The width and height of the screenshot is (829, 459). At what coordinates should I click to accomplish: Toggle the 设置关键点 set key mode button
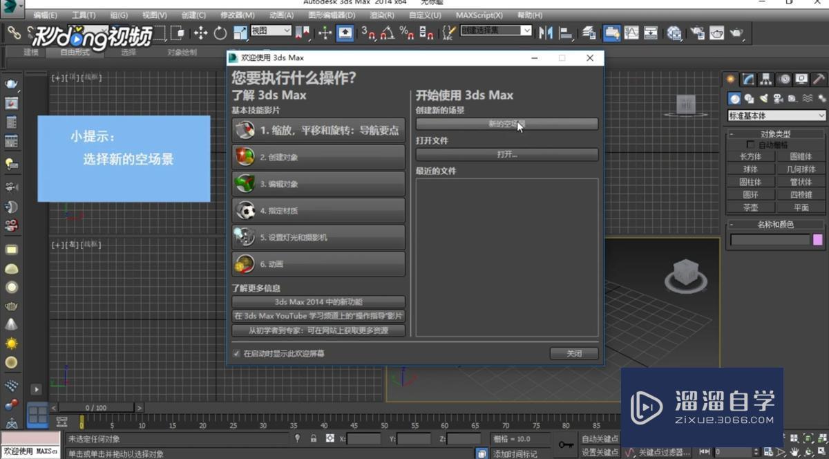(x=600, y=452)
